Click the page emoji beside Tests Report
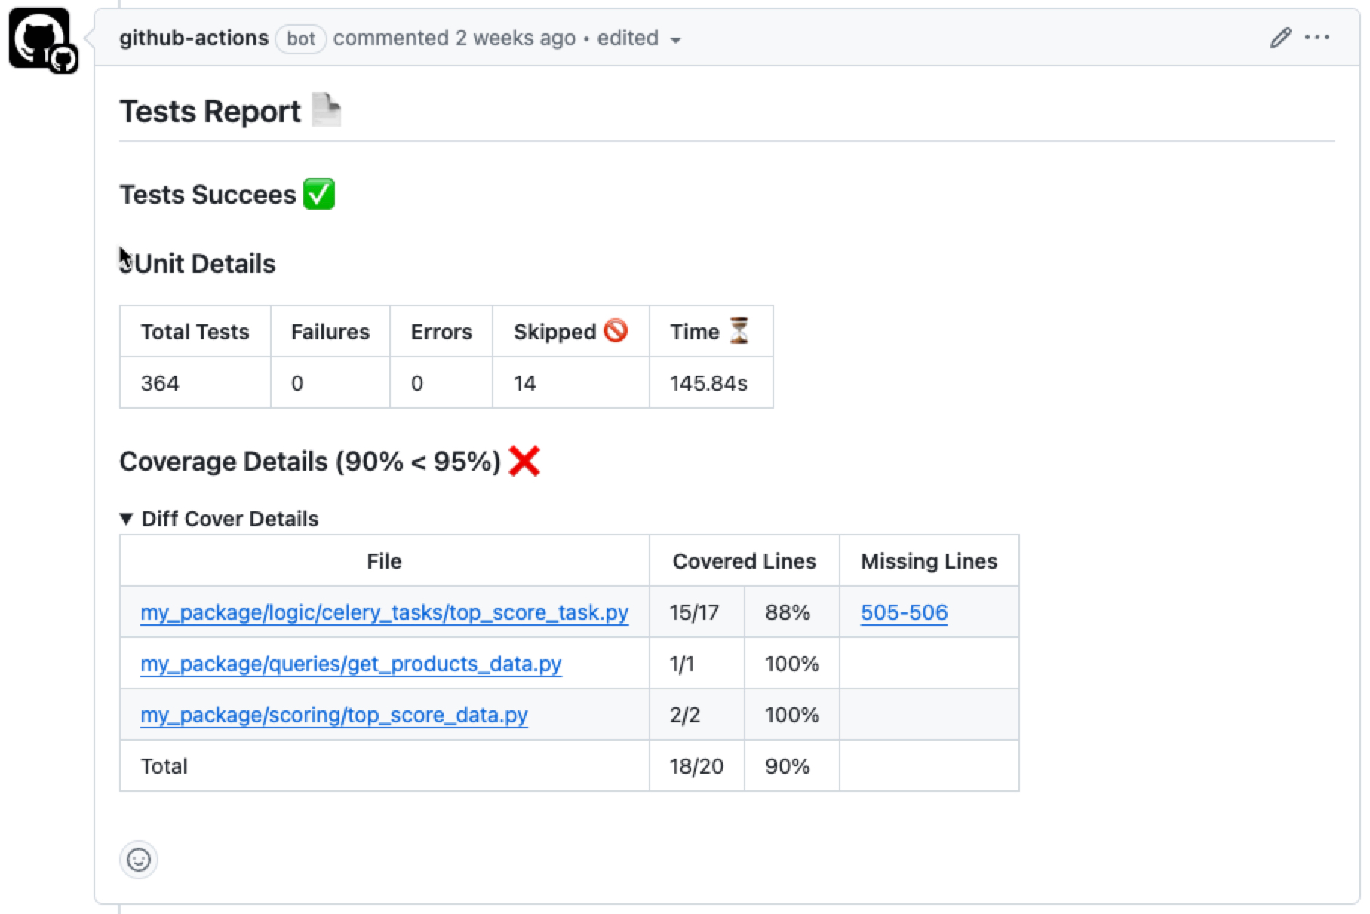 click(x=326, y=111)
